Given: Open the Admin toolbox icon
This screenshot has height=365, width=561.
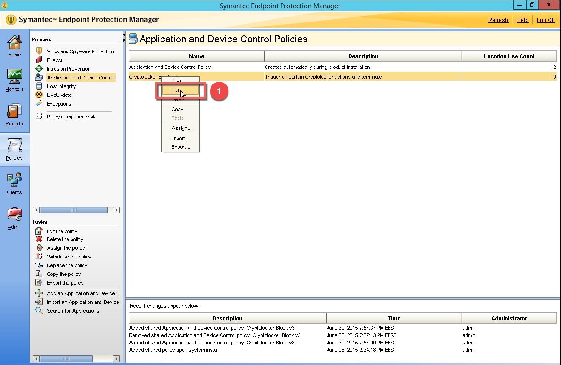Looking at the screenshot, I should [x=14, y=215].
